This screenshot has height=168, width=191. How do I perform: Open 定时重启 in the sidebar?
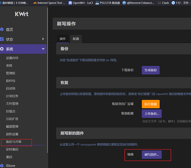(x=12, y=150)
